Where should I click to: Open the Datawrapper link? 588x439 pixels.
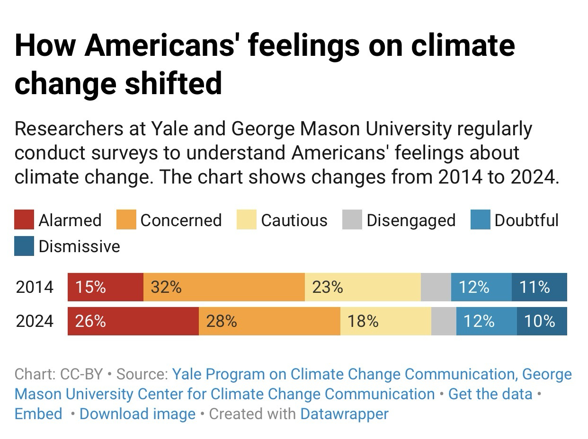344,414
